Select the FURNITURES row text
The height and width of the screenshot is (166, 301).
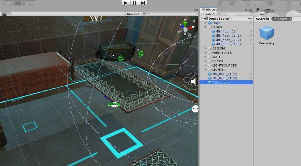coord(222,52)
